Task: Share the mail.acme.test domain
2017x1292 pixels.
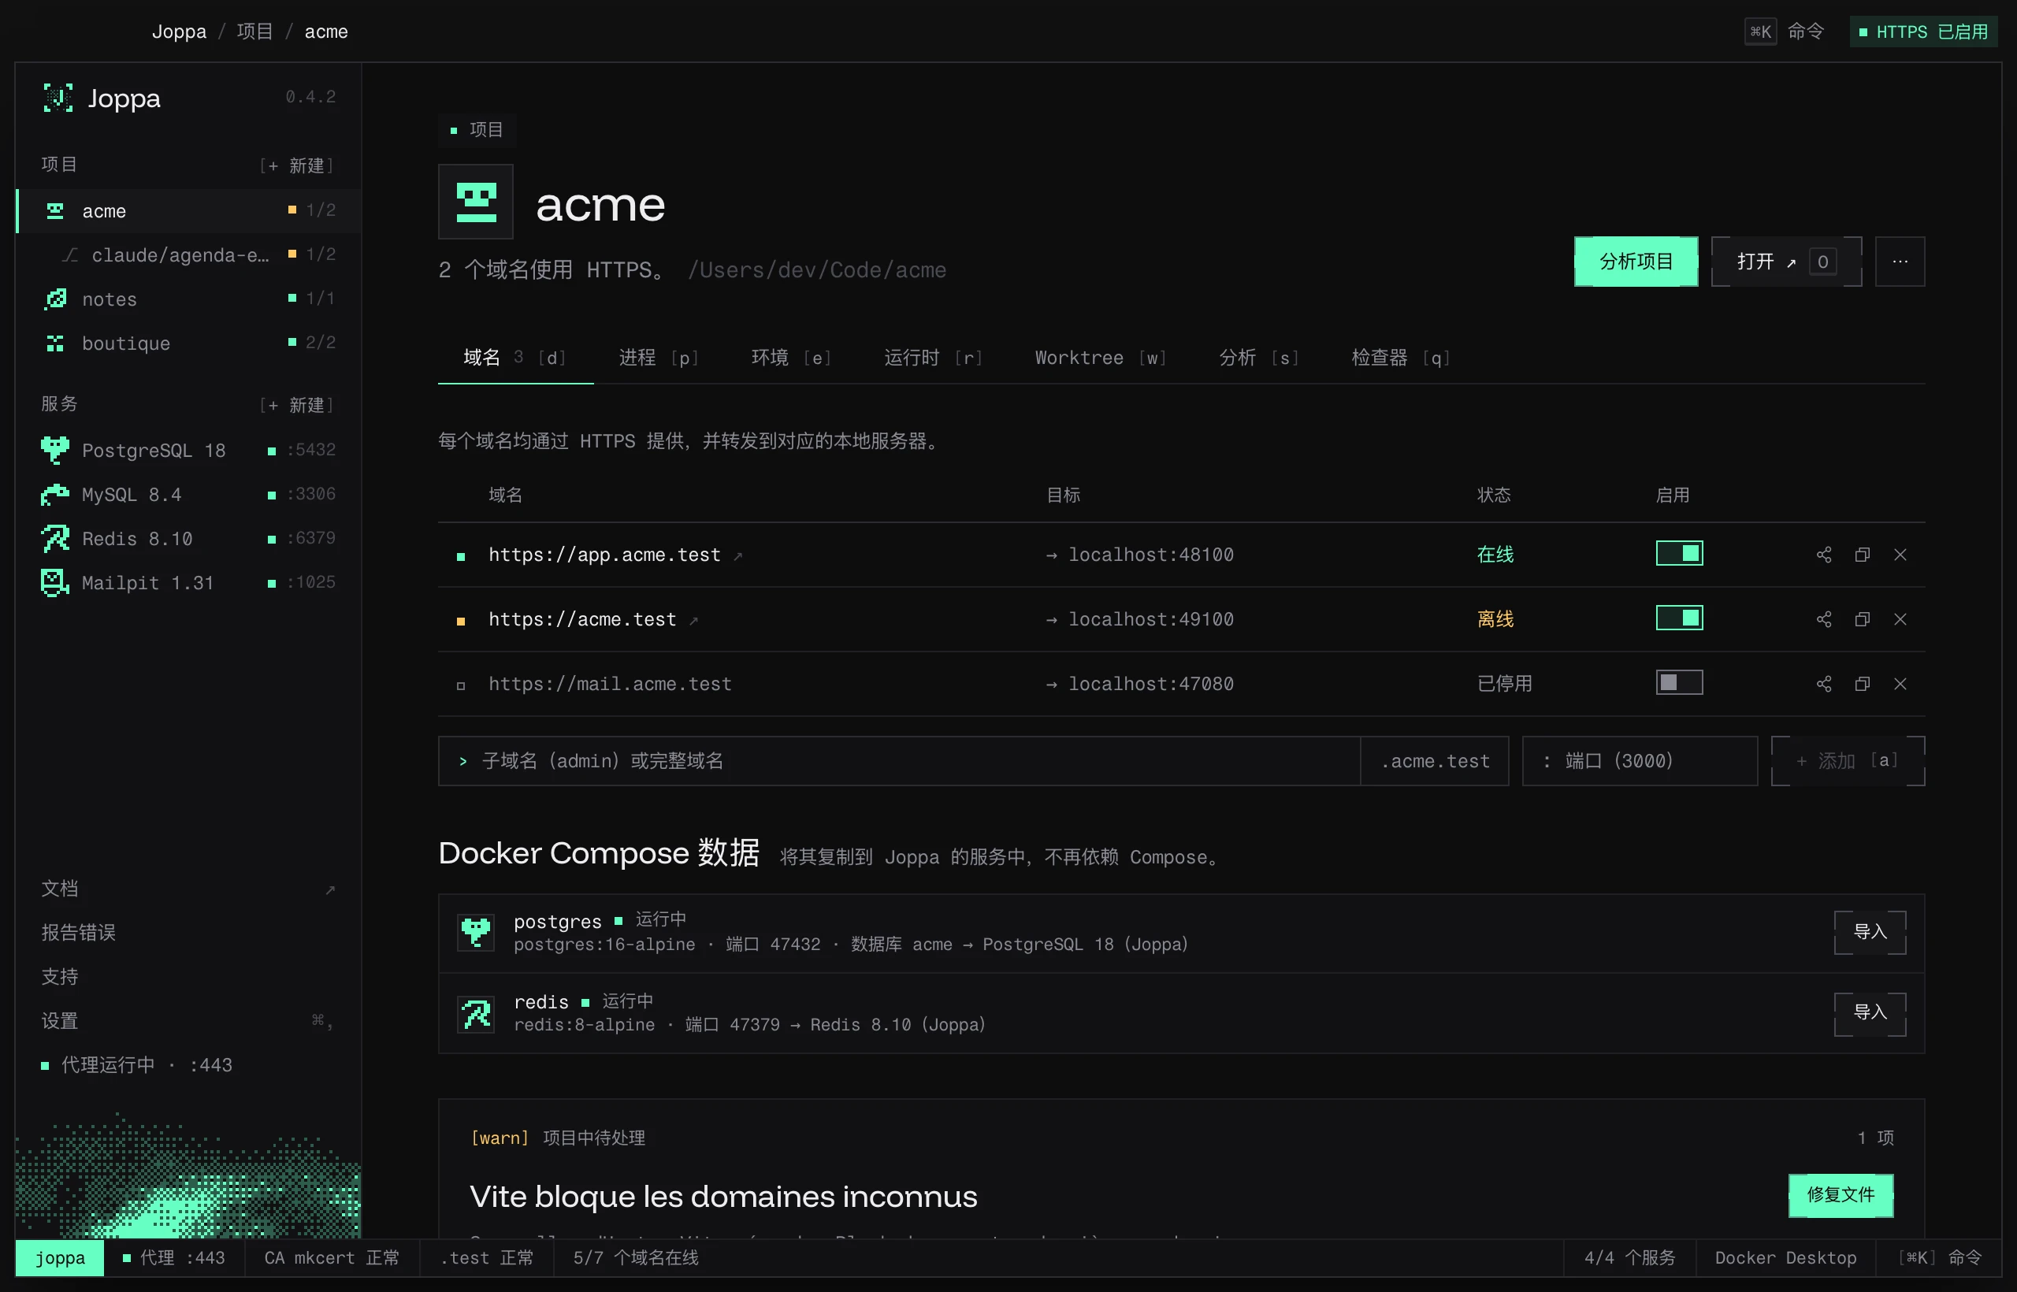Action: click(x=1824, y=684)
